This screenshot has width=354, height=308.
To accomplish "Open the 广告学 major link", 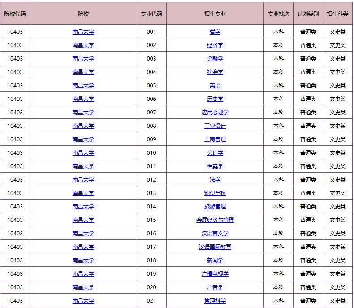I will 215,287.
